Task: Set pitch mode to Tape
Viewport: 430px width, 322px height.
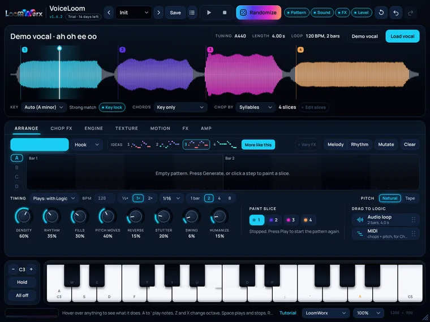Action: [x=410, y=198]
